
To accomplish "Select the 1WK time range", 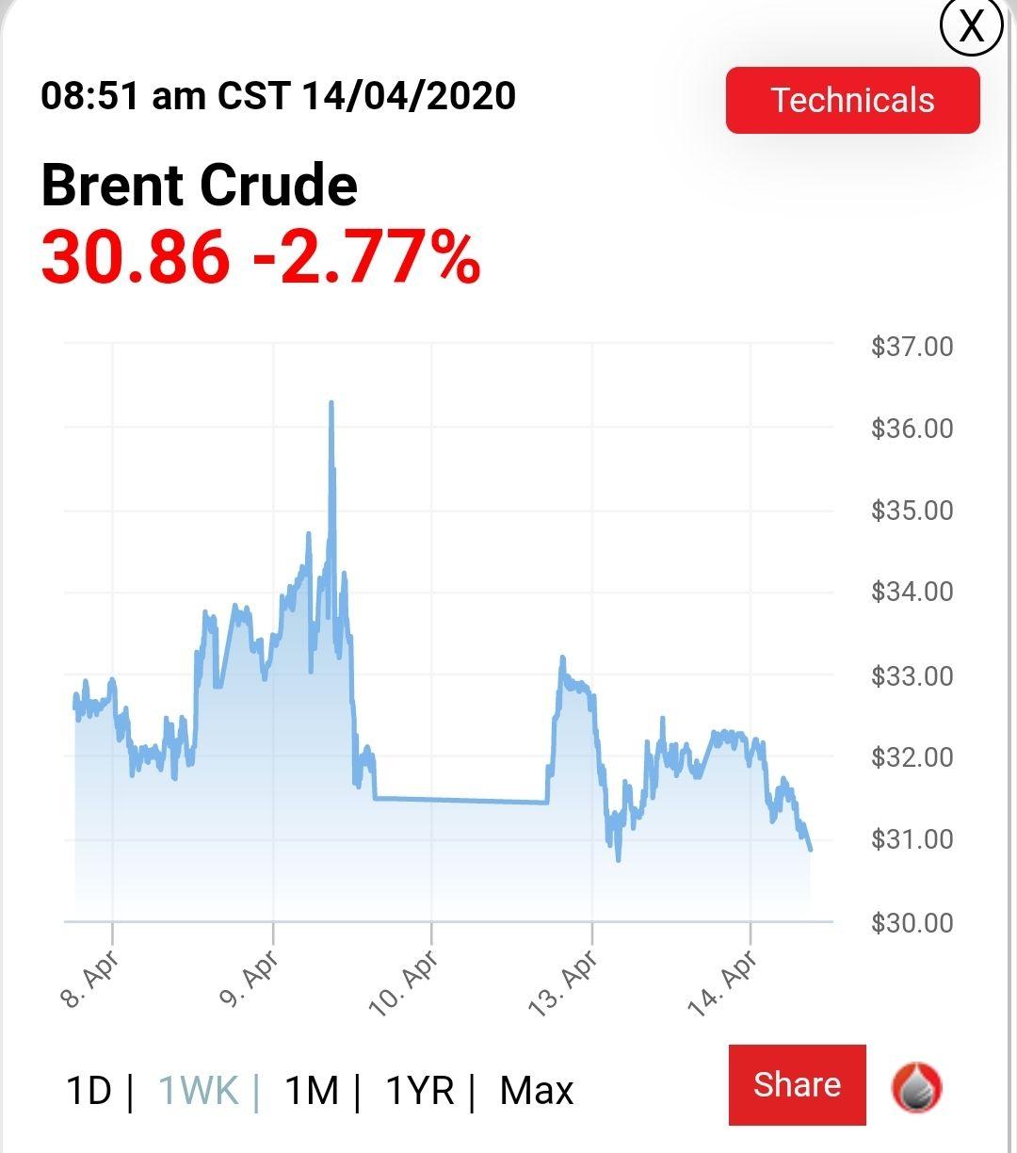I will click(x=199, y=1091).
